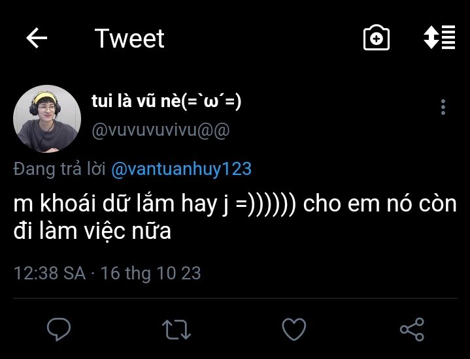Tap the 12:38 SA timestamp

pos(50,273)
